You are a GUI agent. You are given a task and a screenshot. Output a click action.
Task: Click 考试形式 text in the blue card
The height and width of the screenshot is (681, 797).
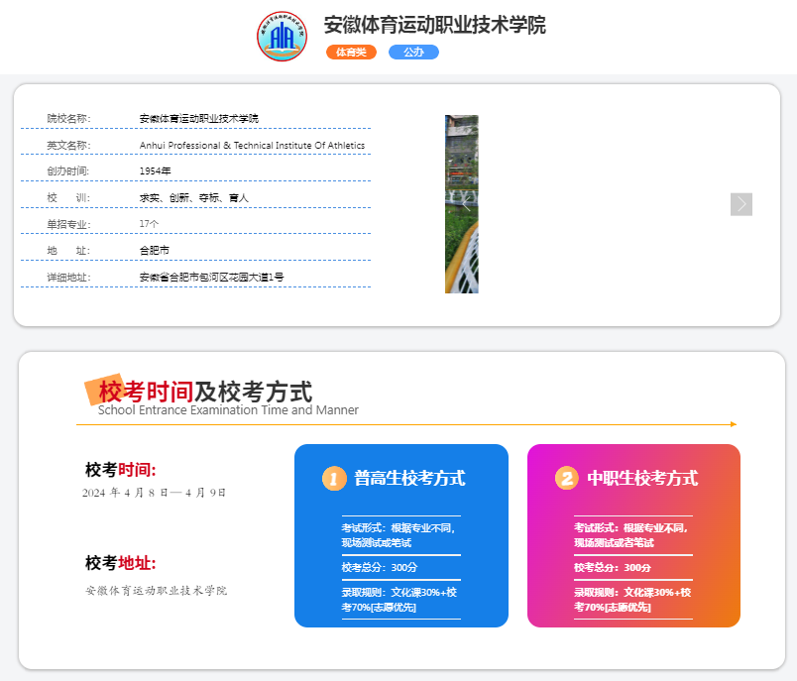pyautogui.click(x=398, y=535)
